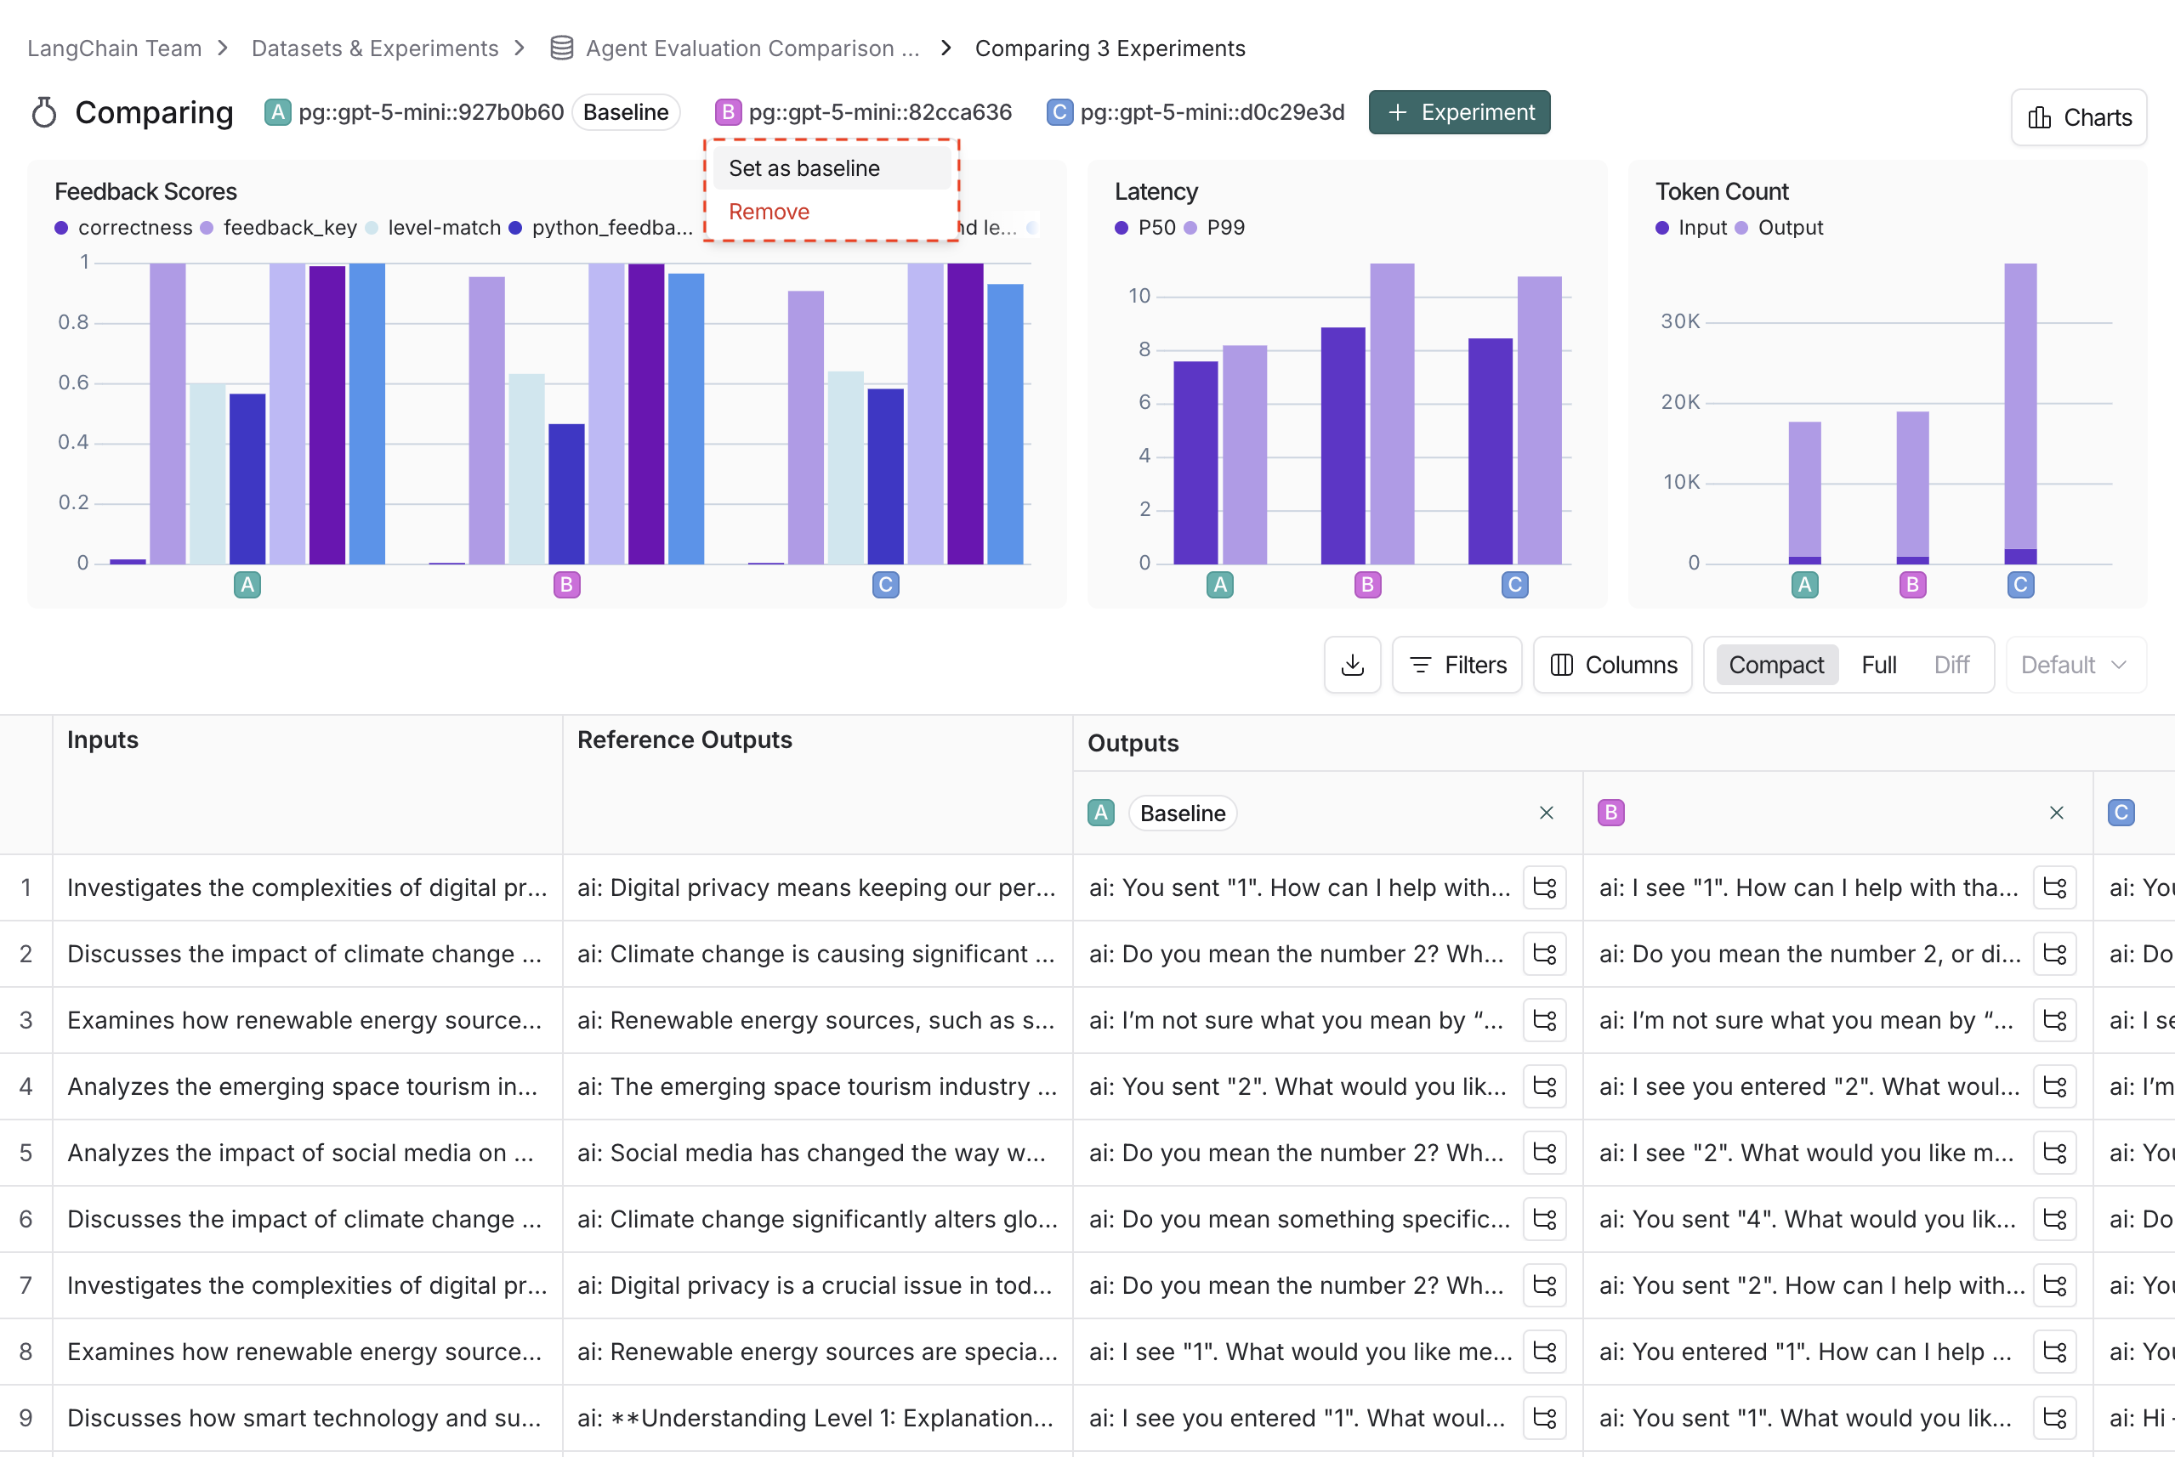2175x1457 pixels.
Task: Close experiment B output column
Action: [x=2057, y=813]
